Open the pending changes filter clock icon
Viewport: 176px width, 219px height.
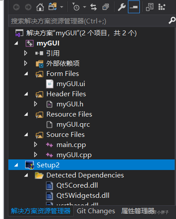76,7
